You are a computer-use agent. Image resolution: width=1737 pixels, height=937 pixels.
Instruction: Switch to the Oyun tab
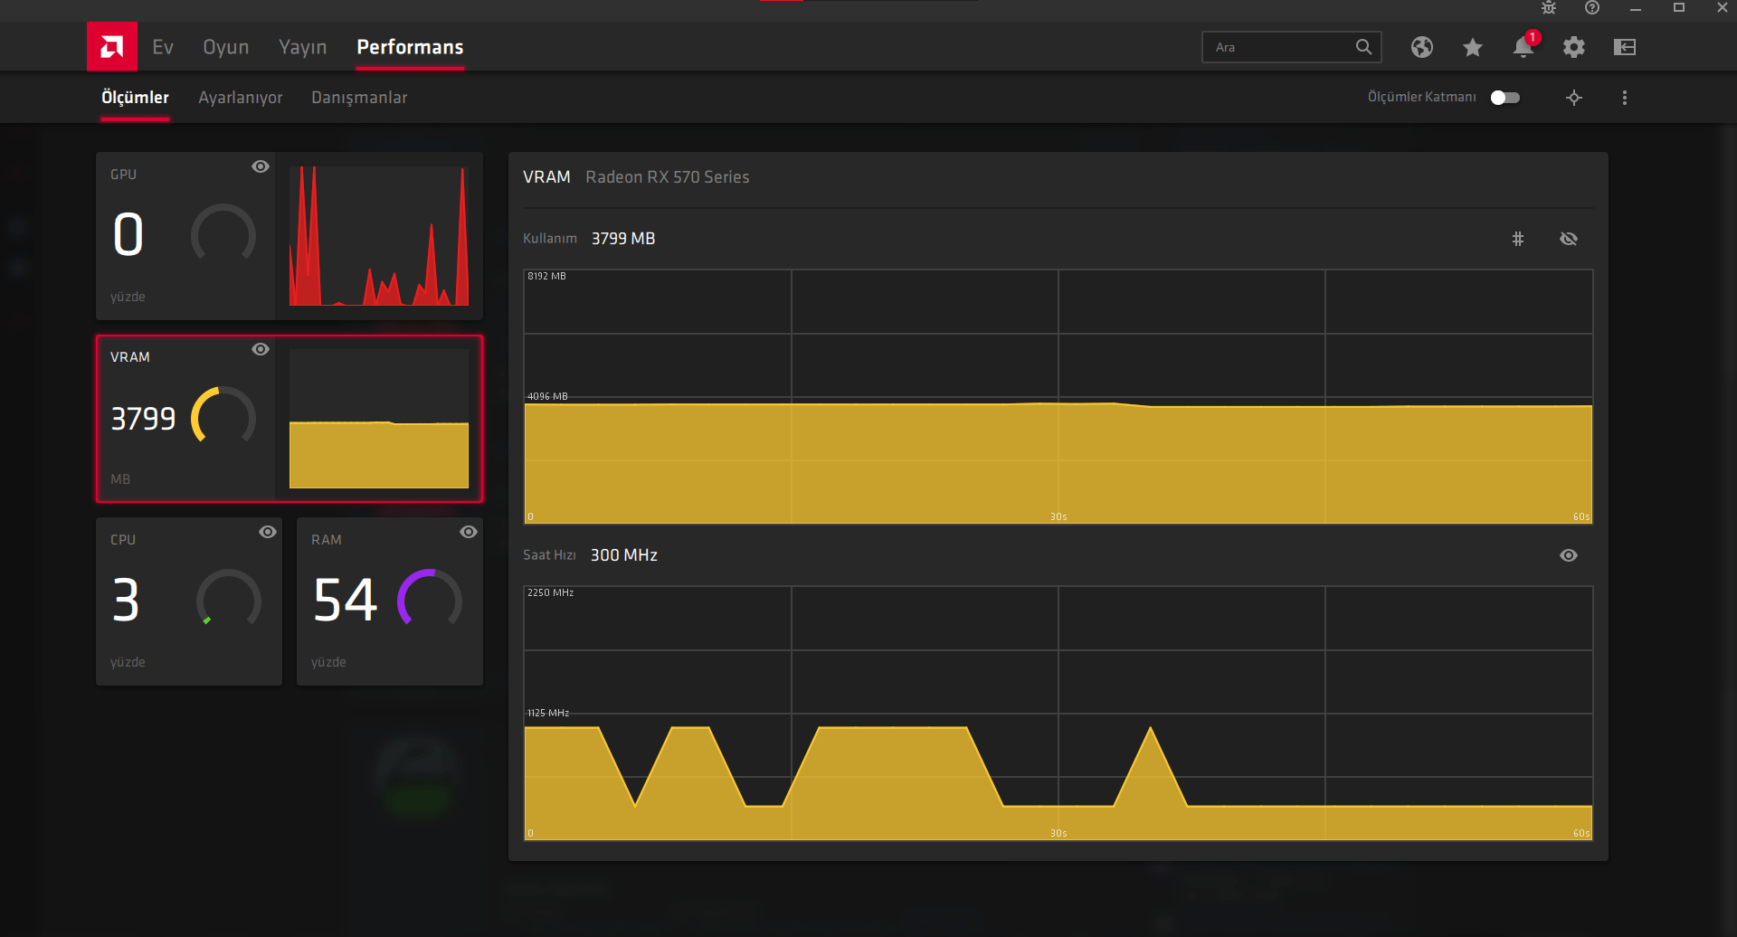pyautogui.click(x=226, y=47)
